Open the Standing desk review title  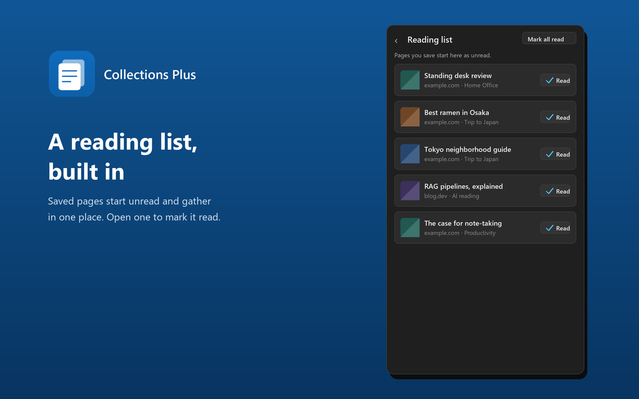pyautogui.click(x=458, y=76)
